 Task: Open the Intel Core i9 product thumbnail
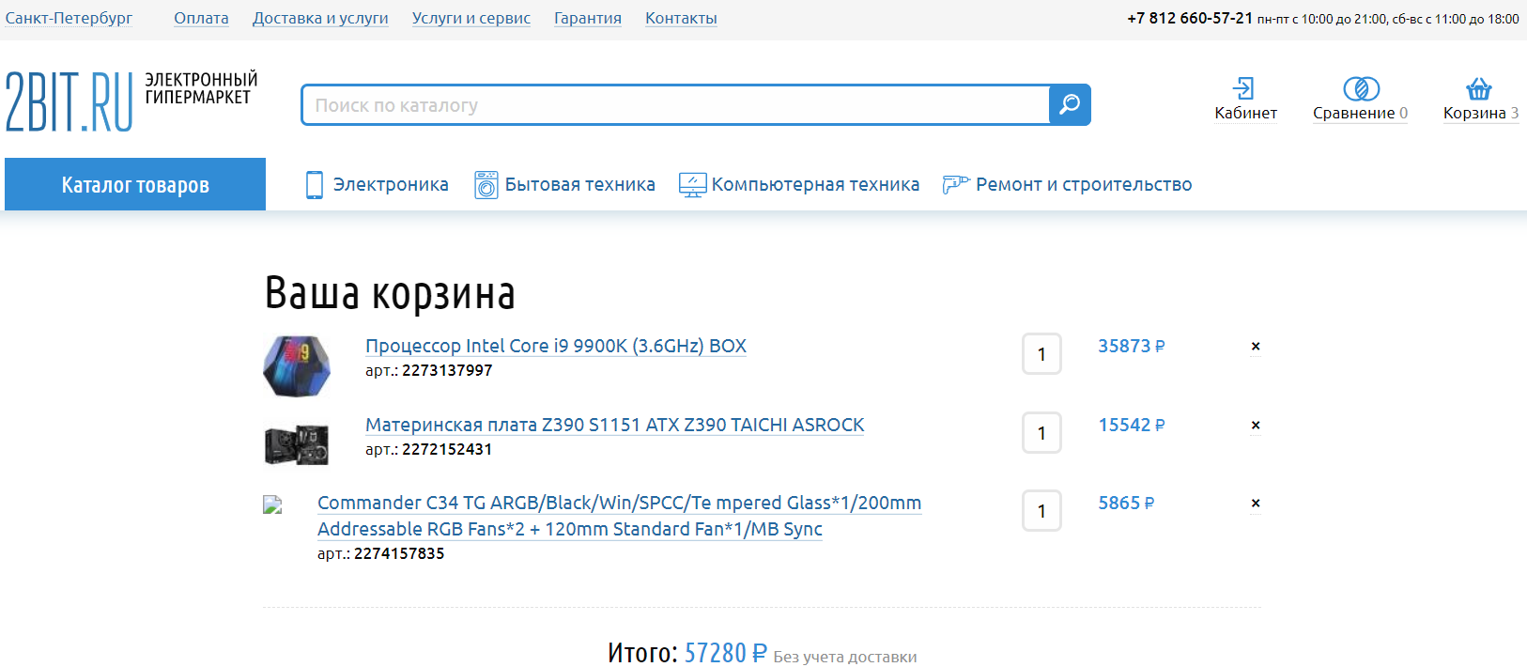(x=297, y=365)
